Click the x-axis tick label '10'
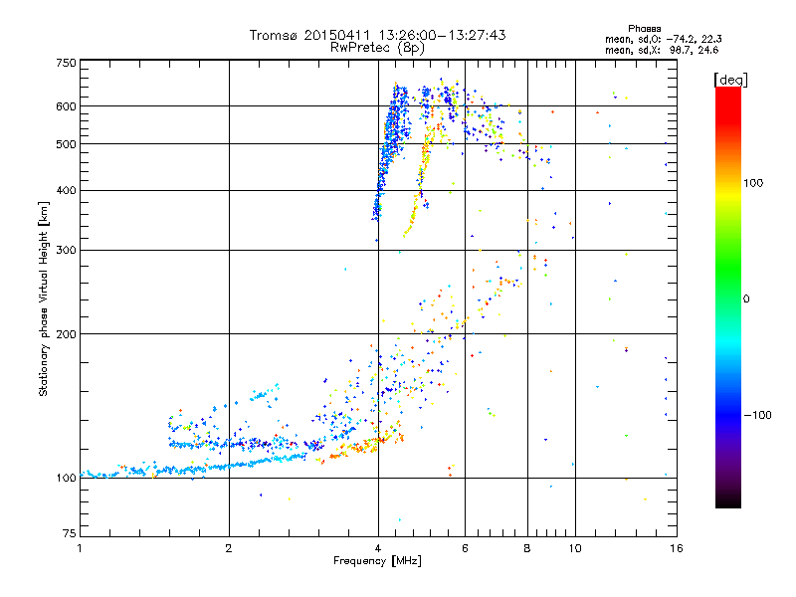 click(575, 548)
